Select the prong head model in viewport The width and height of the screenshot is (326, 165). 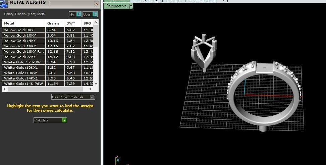click(204, 53)
